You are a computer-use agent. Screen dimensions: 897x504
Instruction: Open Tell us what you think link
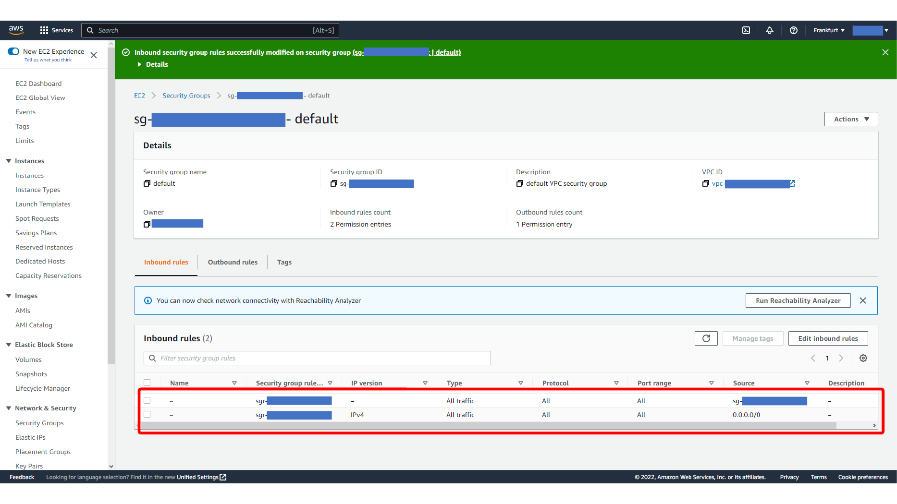(48, 60)
